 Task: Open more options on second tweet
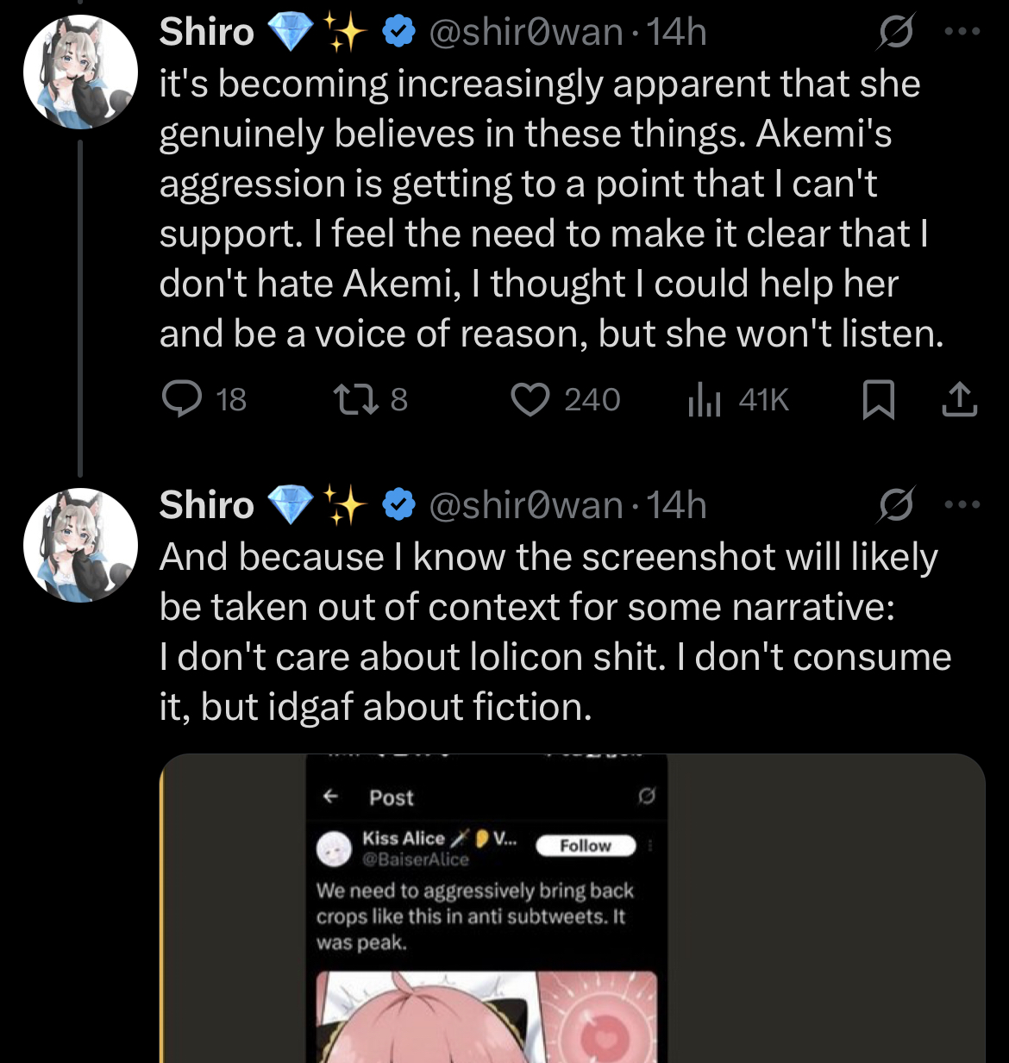click(x=962, y=504)
